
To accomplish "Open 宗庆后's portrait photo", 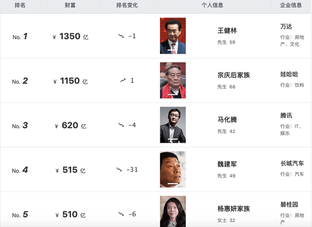I will pyautogui.click(x=173, y=80).
